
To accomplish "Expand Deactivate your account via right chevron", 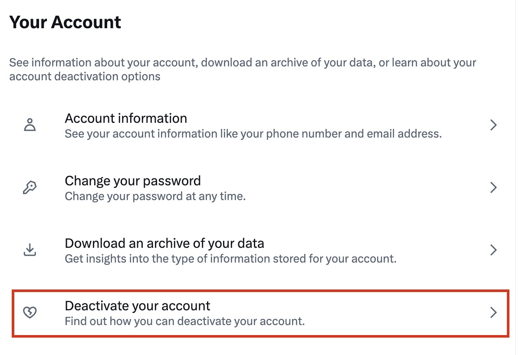I will 493,312.
